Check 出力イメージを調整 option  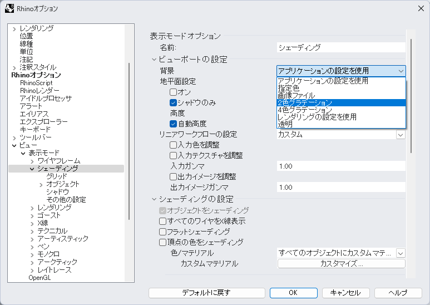pyautogui.click(x=173, y=176)
